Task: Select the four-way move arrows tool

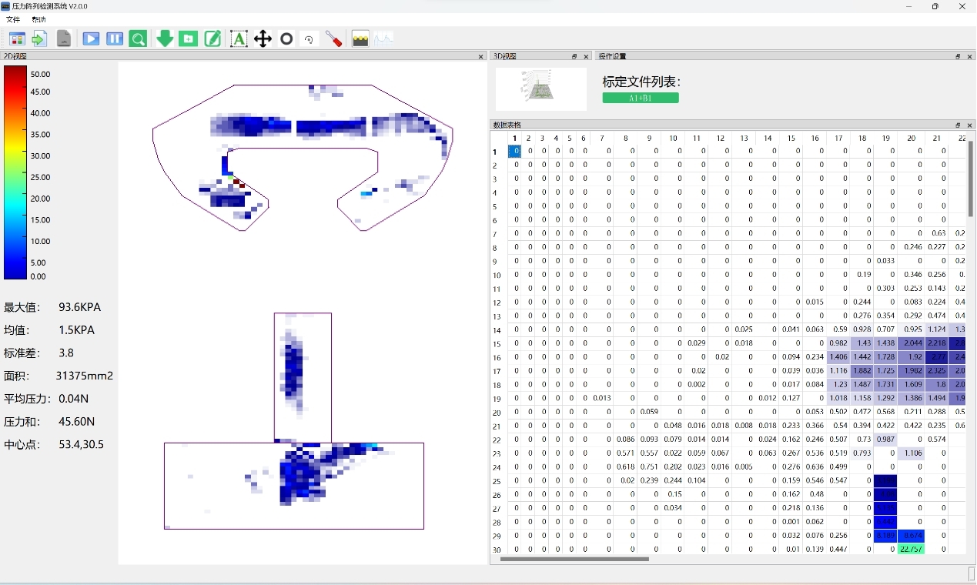Action: 263,38
